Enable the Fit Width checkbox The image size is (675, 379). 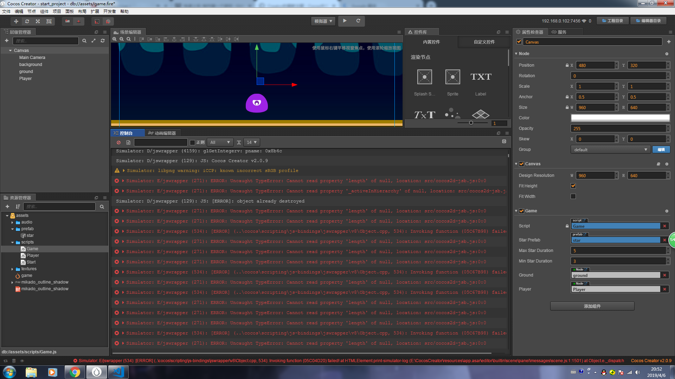(x=573, y=197)
